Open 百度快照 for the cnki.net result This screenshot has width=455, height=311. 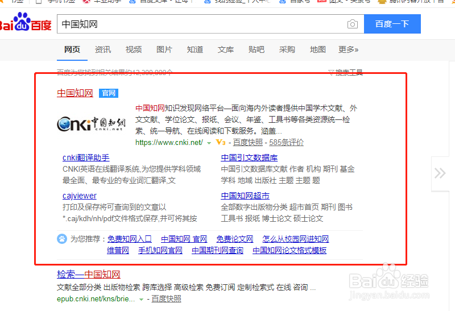pyautogui.click(x=247, y=143)
